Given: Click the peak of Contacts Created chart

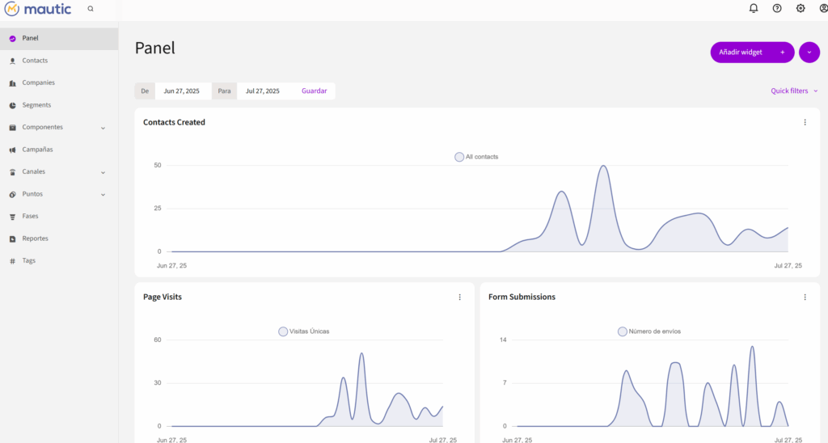Looking at the screenshot, I should pyautogui.click(x=603, y=166).
